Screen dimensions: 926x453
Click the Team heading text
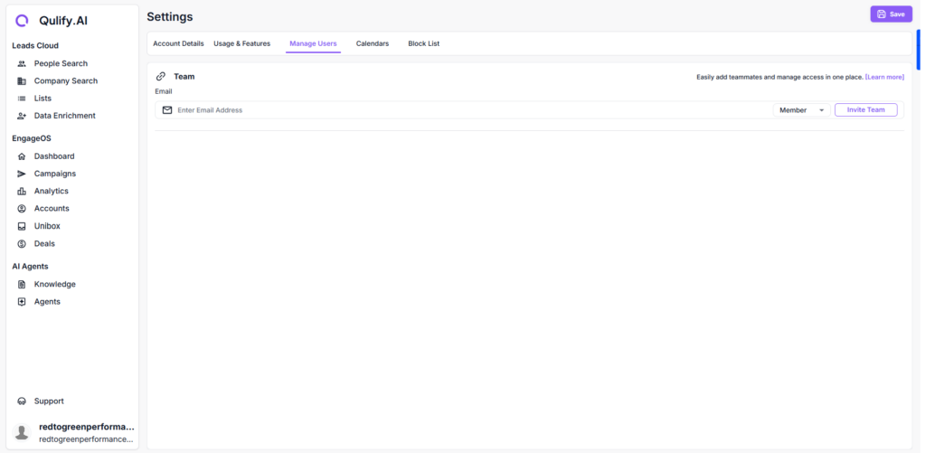[184, 77]
